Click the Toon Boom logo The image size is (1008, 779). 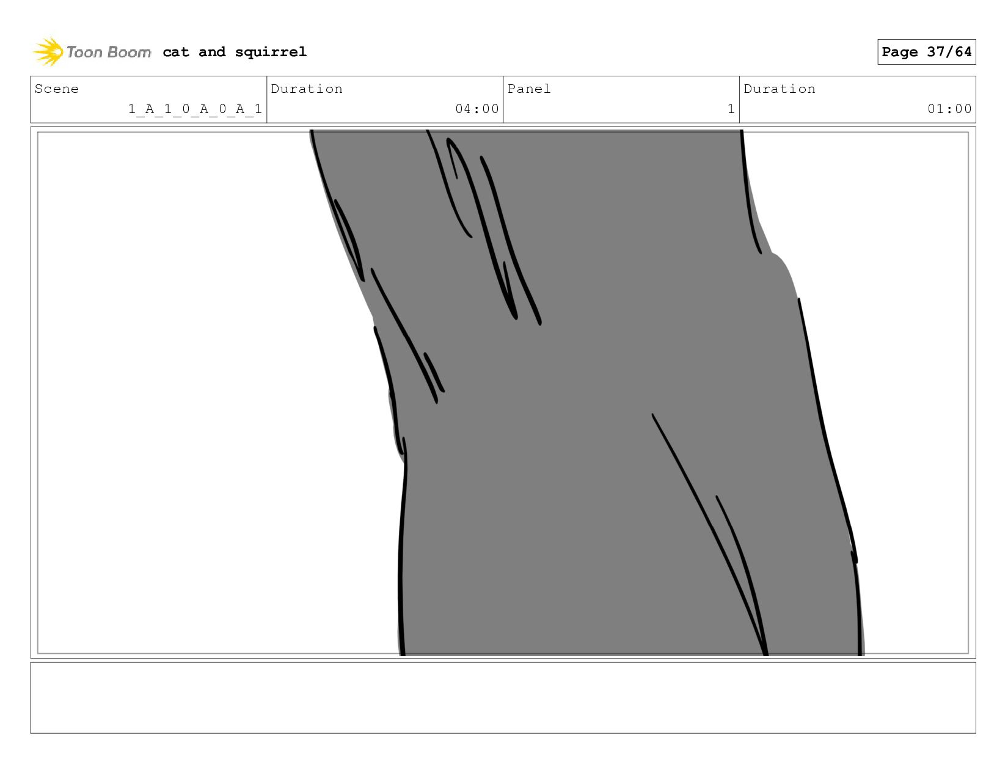[92, 52]
